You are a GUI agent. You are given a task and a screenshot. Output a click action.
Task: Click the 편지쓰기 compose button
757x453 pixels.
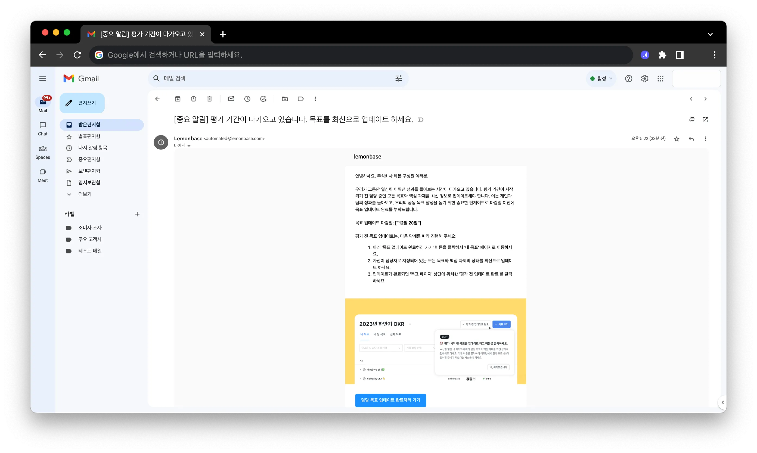coord(82,103)
